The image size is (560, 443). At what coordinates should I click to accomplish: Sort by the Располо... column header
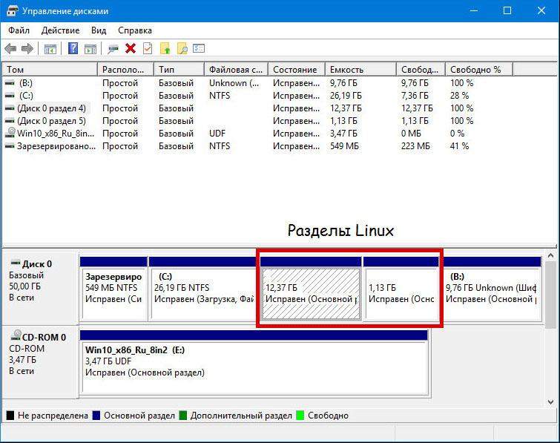[125, 69]
